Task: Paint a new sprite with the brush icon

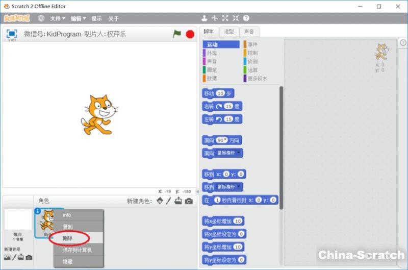Action: pyautogui.click(x=168, y=201)
